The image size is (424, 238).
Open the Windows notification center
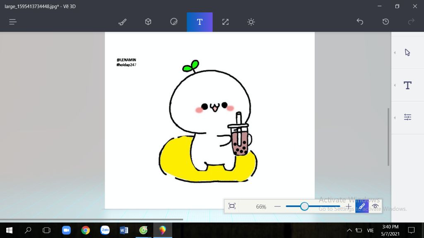[411, 230]
